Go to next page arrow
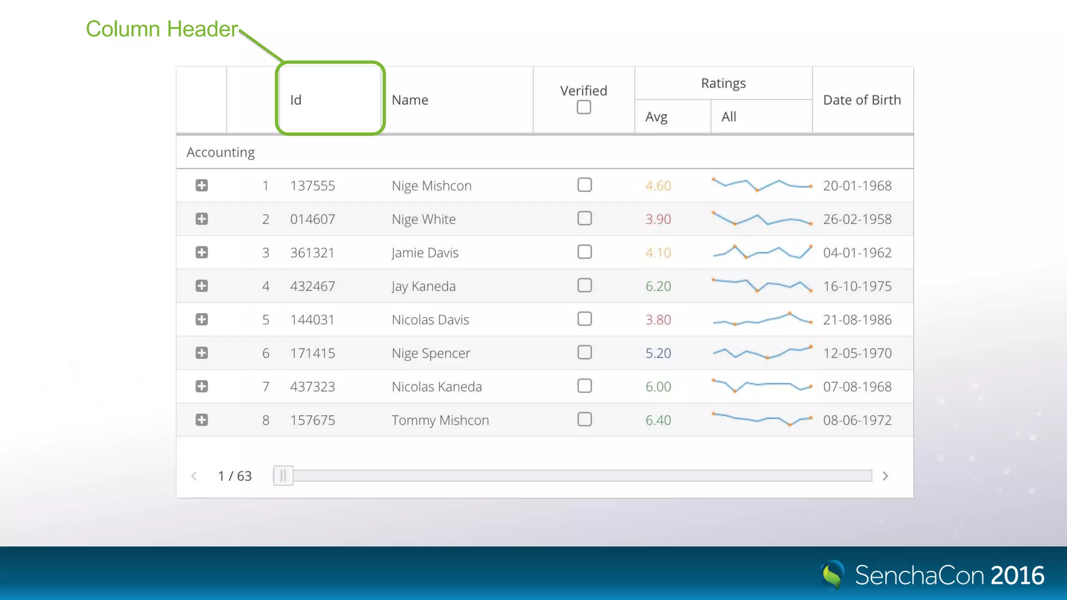This screenshot has width=1067, height=600. pos(885,476)
